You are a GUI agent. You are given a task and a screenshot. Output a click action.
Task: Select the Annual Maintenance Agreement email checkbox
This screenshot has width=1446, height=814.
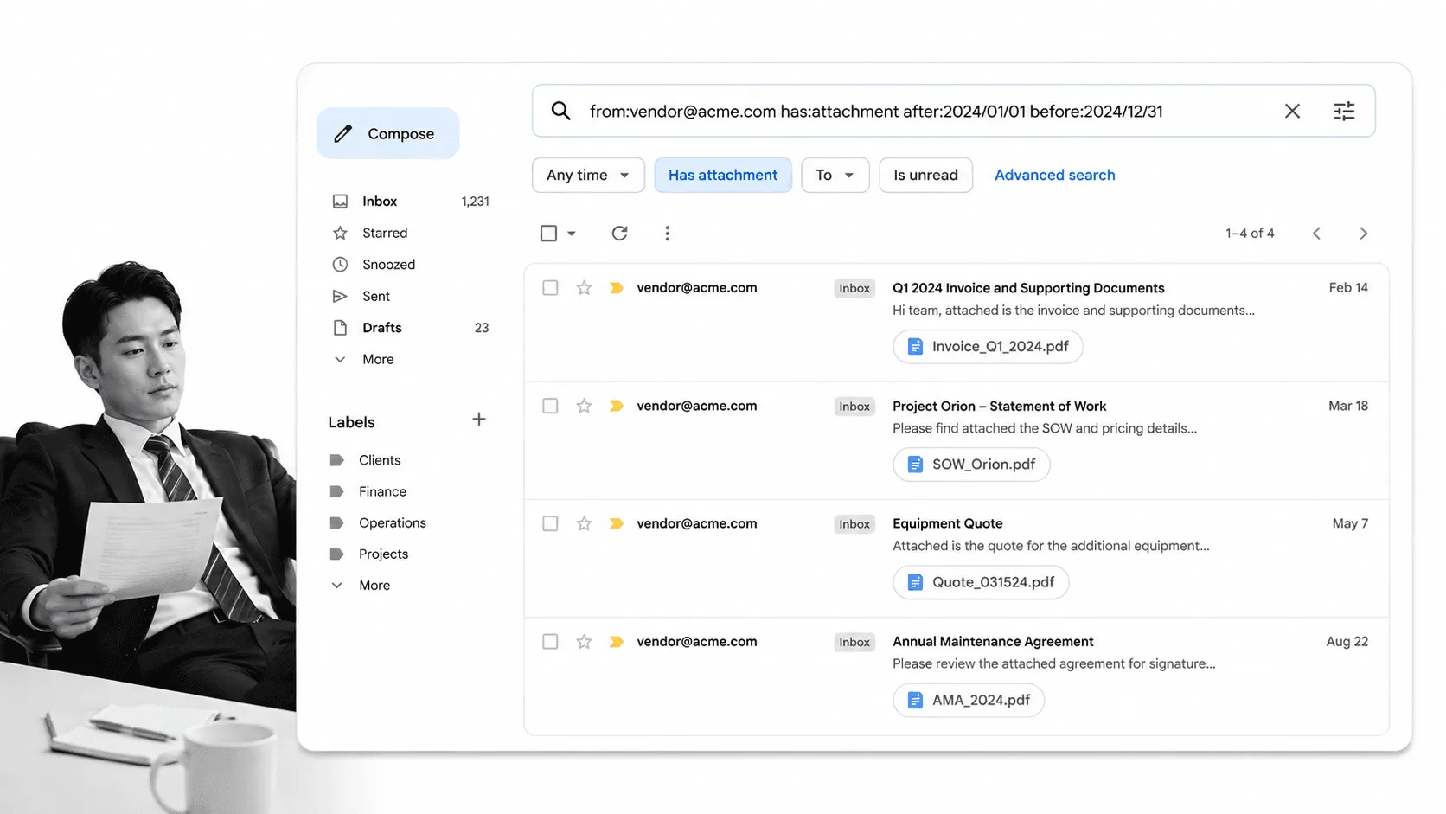tap(550, 641)
